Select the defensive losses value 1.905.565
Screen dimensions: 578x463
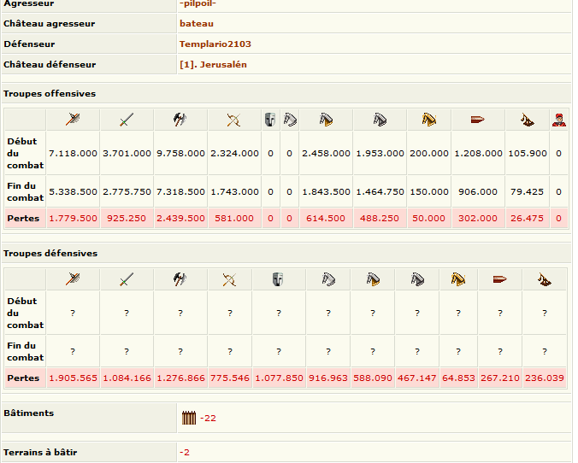[73, 378]
